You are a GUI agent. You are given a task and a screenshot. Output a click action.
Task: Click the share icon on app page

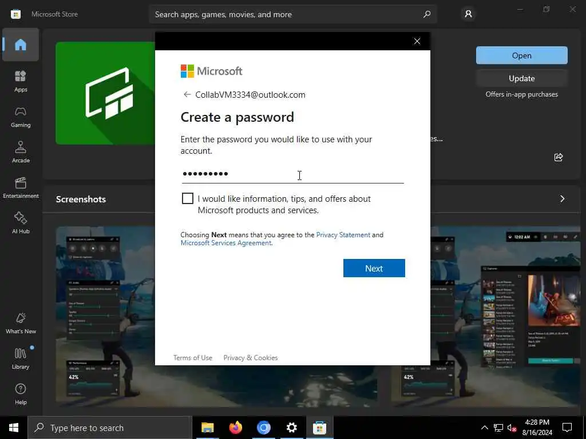tap(559, 157)
